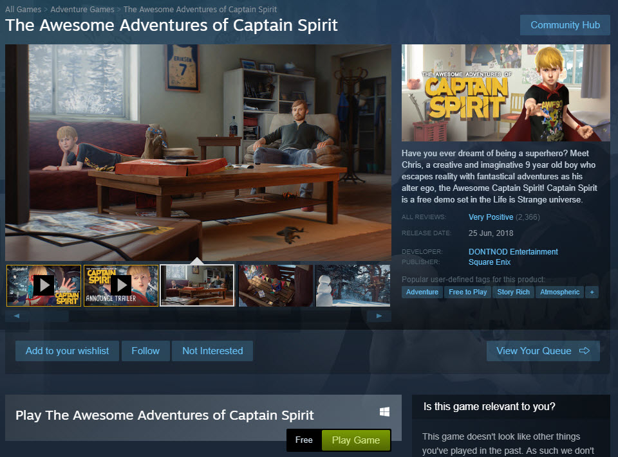
Task: Mark game as Not Interested
Action: pyautogui.click(x=212, y=351)
